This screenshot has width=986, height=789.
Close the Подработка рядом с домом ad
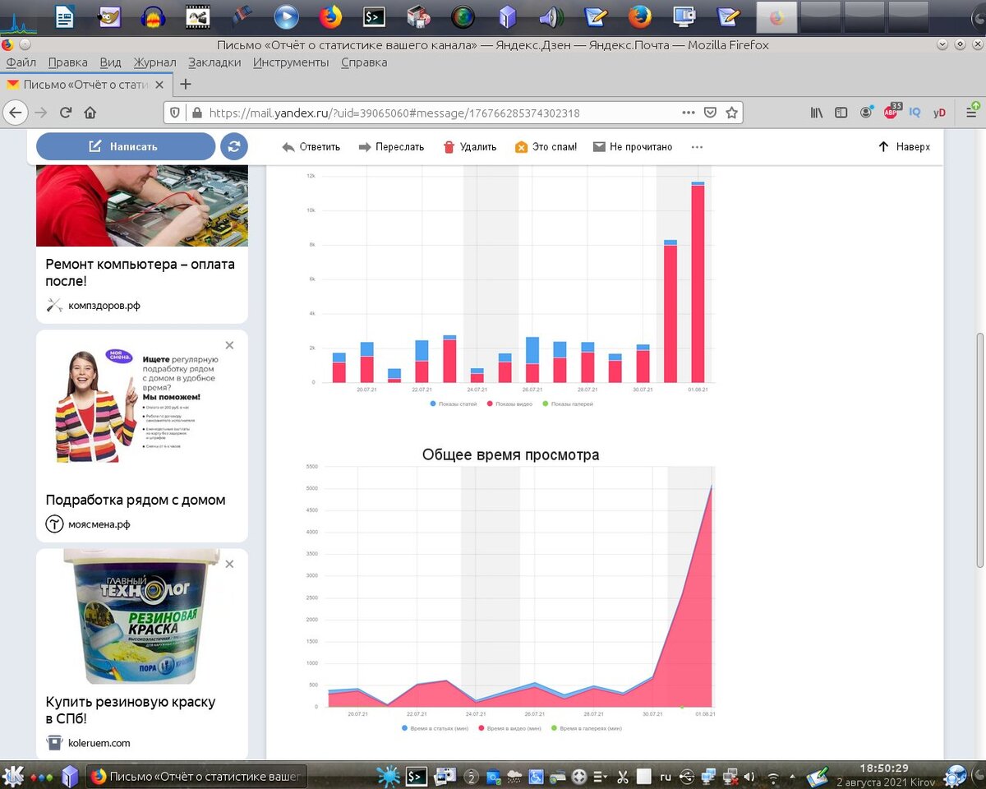[x=230, y=345]
